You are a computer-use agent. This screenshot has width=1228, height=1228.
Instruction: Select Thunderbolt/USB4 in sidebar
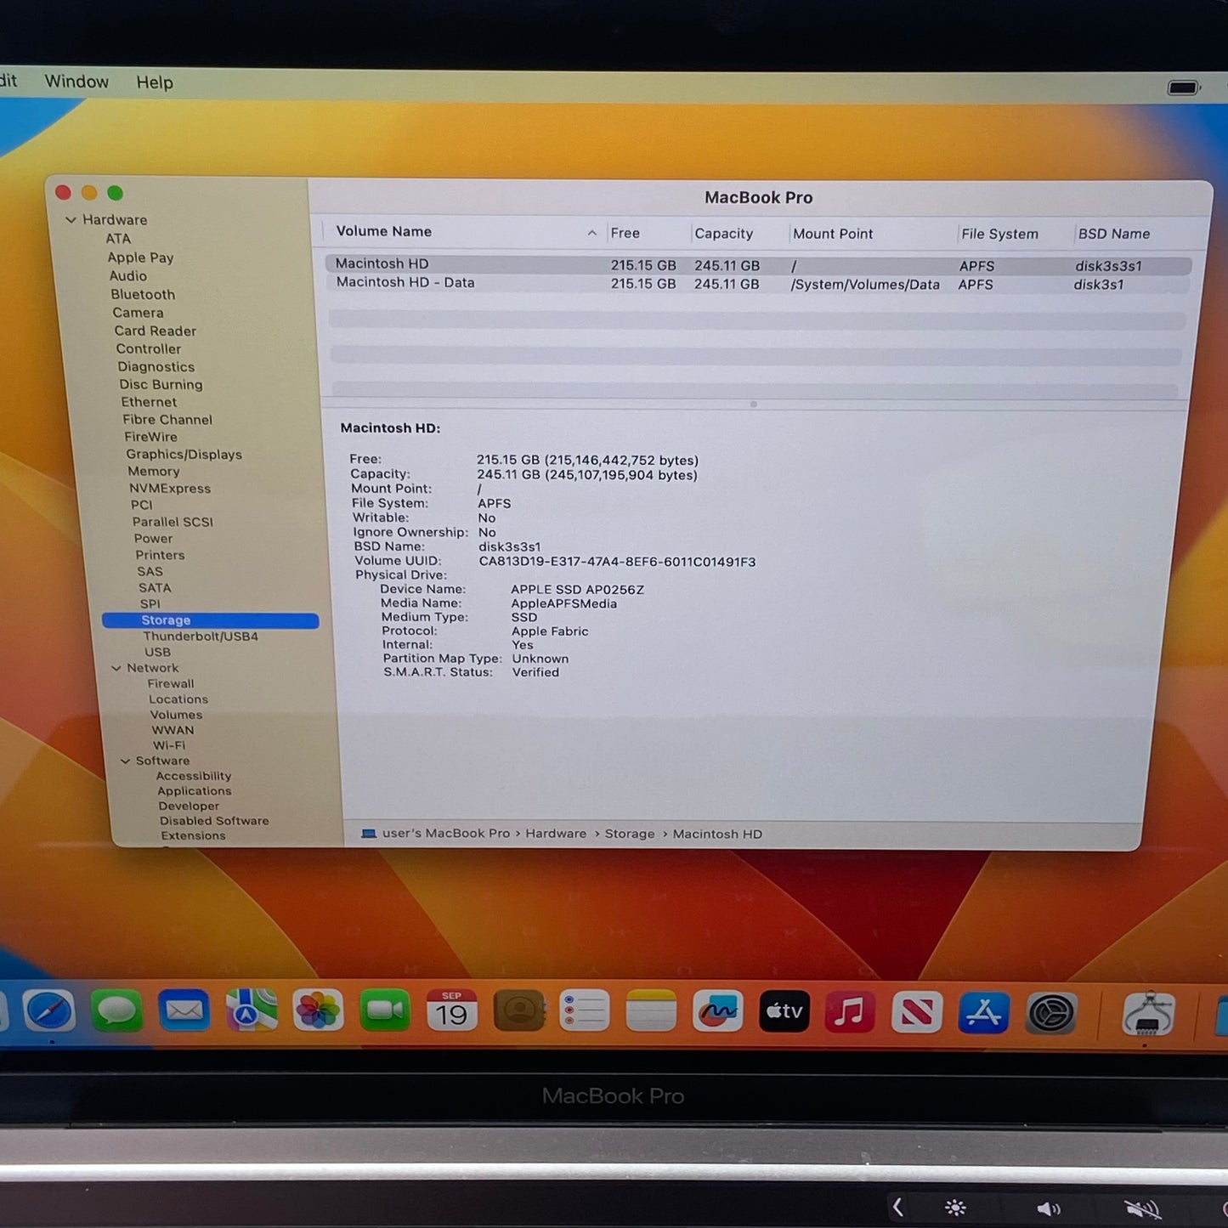click(201, 636)
